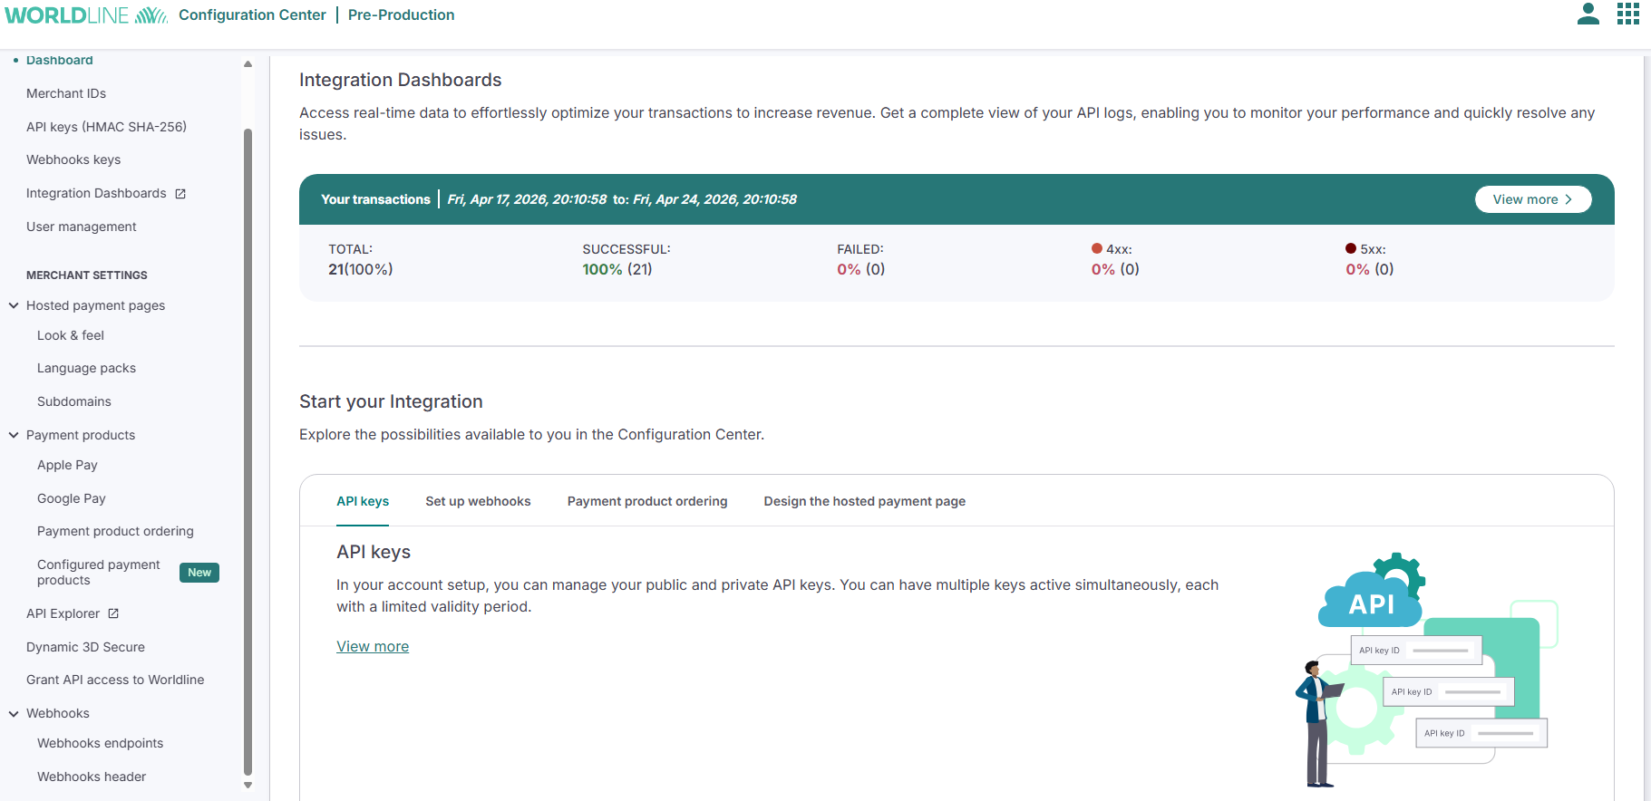Click the red 4xx status dot
Viewport: 1651px width, 801px height.
pyautogui.click(x=1097, y=248)
